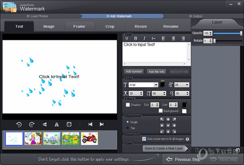Toggle italic text formatting
The image size is (244, 165).
click(144, 39)
